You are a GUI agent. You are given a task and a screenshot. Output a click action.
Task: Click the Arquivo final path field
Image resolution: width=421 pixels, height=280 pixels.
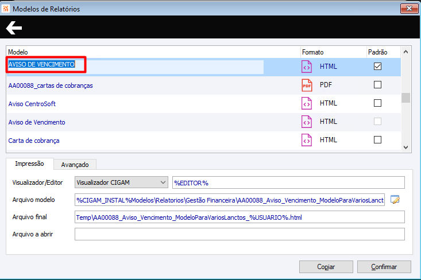coord(240,217)
